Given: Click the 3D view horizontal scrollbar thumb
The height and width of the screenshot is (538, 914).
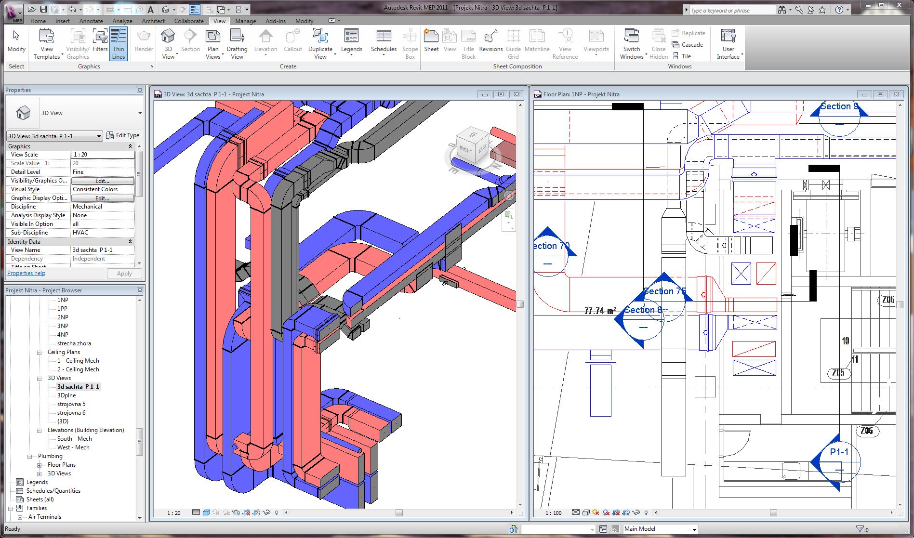Looking at the screenshot, I should tap(399, 513).
